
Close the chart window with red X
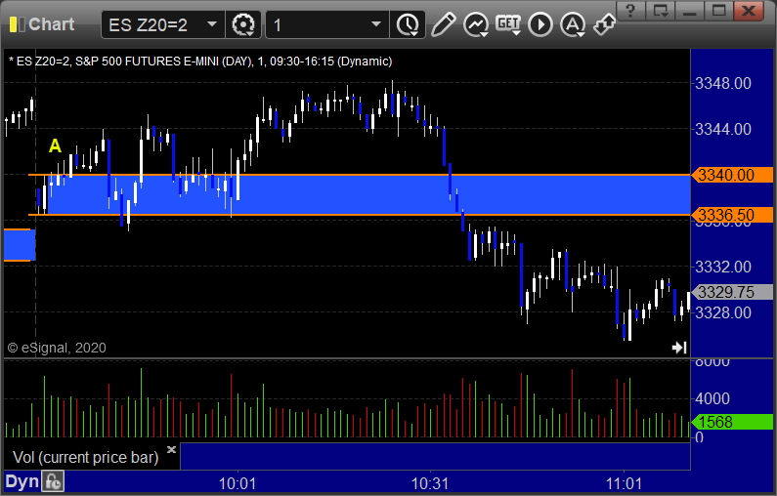click(x=749, y=11)
